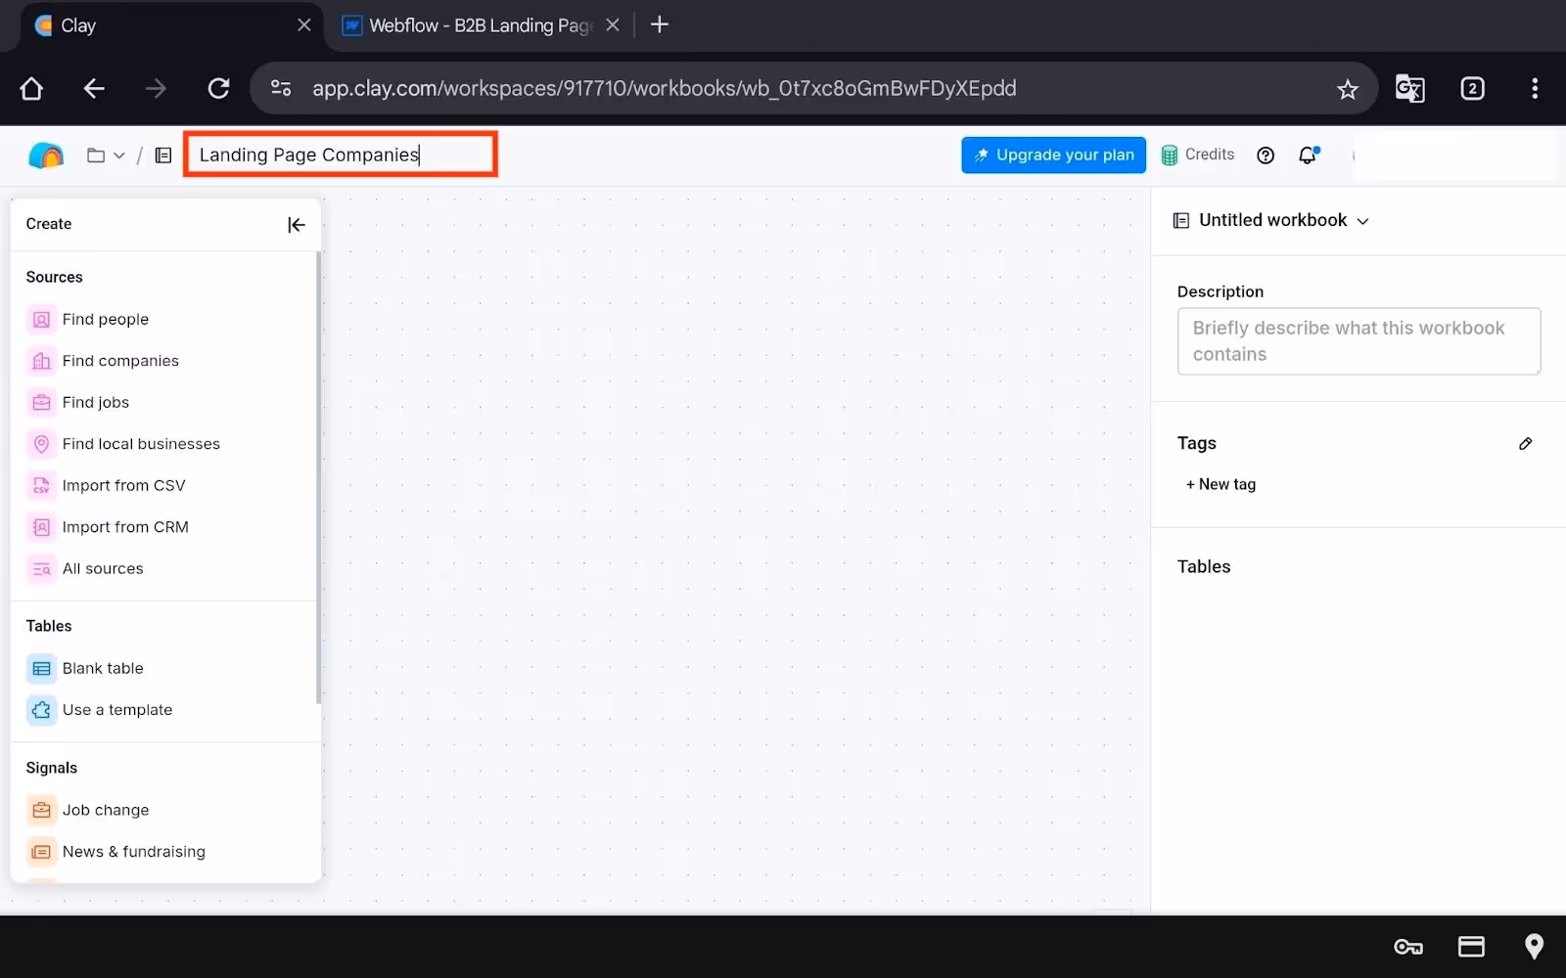The height and width of the screenshot is (978, 1566).
Task: Open Credits indicator
Action: (1197, 155)
